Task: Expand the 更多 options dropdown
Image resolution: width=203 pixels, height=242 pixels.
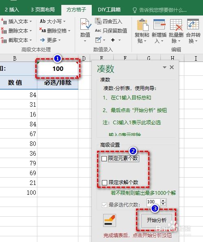Action: [x=59, y=40]
